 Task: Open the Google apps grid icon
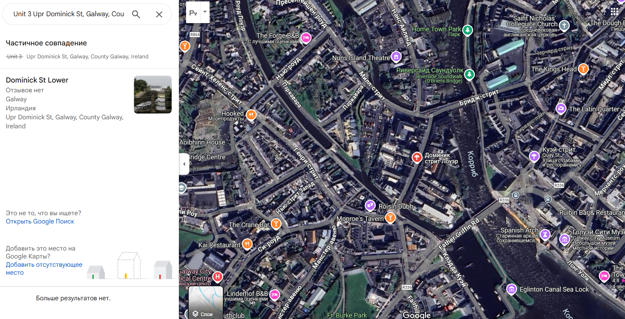pos(614,12)
